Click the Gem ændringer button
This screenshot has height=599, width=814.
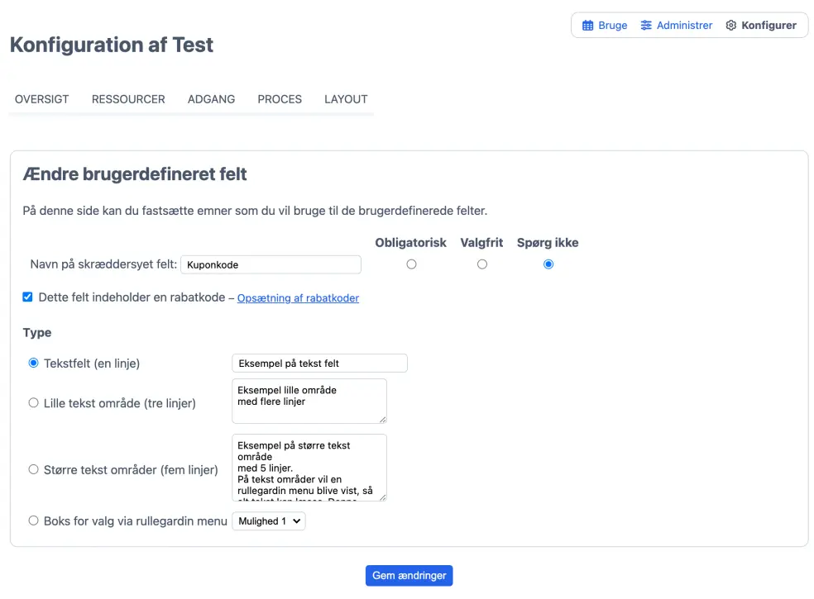(409, 576)
